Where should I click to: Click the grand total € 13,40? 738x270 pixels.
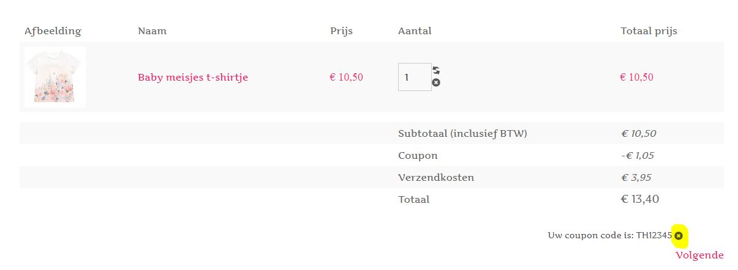639,199
